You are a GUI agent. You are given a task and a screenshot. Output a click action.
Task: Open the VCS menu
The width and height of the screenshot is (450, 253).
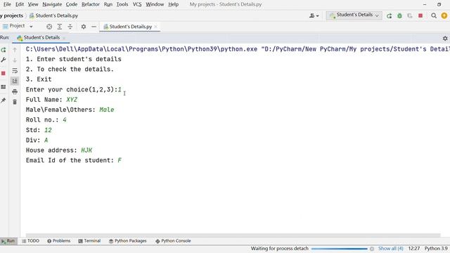pyautogui.click(x=137, y=4)
